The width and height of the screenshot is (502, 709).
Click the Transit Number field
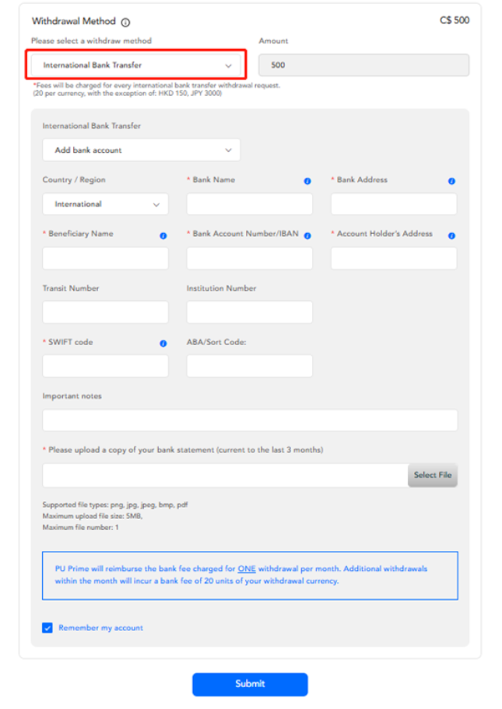click(105, 312)
